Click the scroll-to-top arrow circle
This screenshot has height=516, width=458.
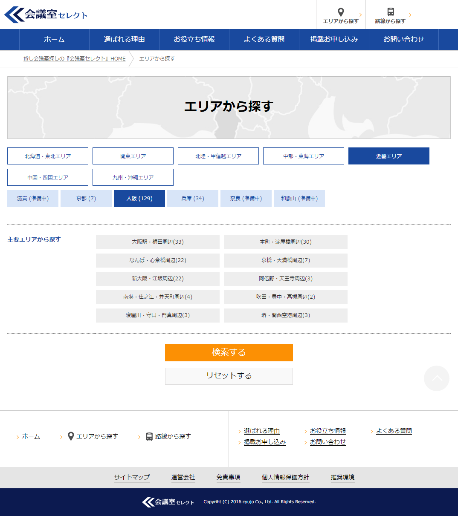point(437,378)
